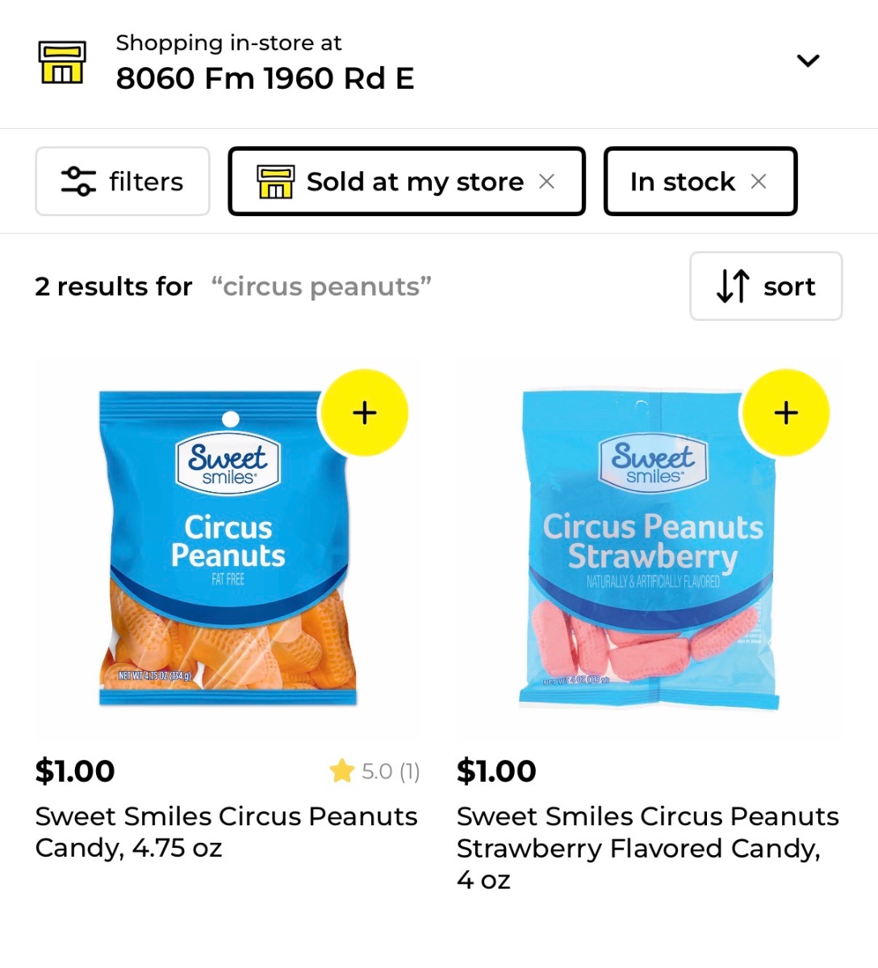This screenshot has height=968, width=878.
Task: Expand the store location chevron
Action: tap(808, 60)
